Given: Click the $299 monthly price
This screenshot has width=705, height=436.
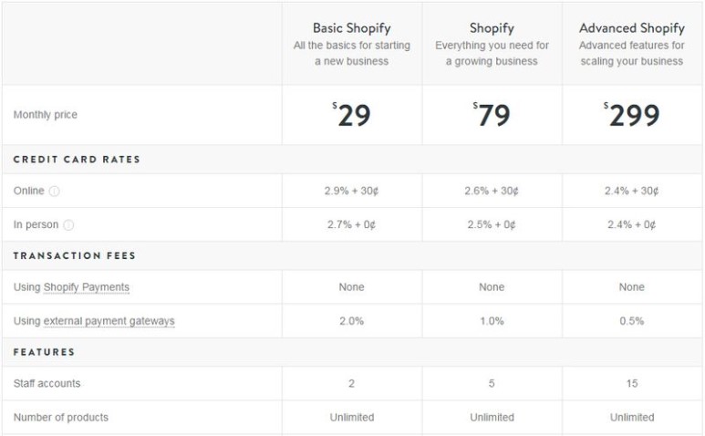Looking at the screenshot, I should [632, 115].
